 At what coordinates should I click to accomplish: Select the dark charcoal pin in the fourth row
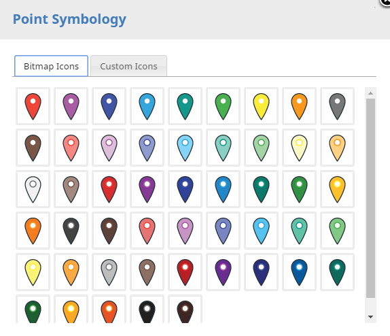coord(71,231)
